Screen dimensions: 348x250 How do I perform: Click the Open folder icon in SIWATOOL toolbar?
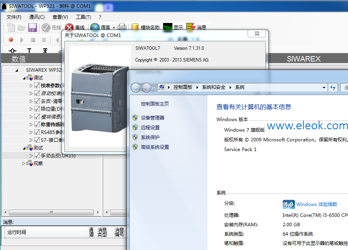(x=21, y=28)
